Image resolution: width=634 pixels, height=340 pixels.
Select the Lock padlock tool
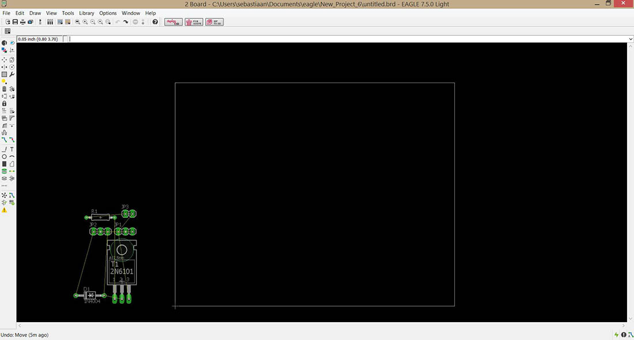pos(4,104)
